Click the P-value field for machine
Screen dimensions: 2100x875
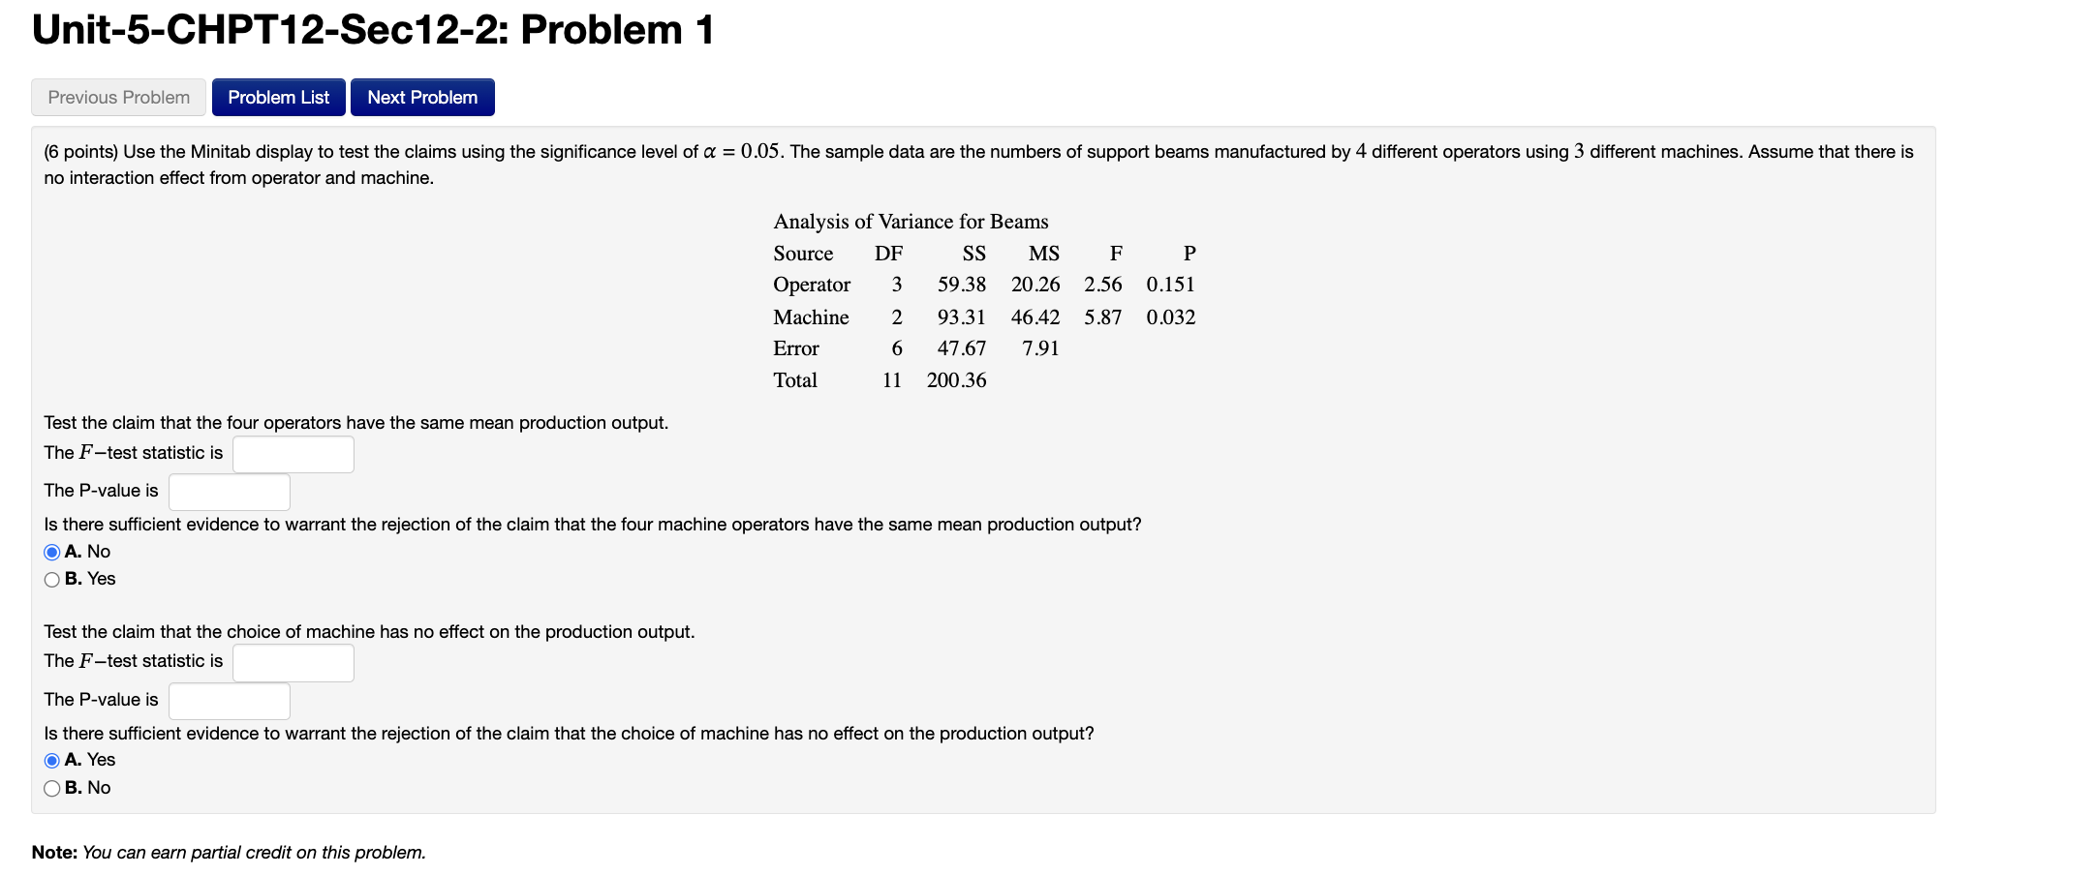click(x=229, y=700)
